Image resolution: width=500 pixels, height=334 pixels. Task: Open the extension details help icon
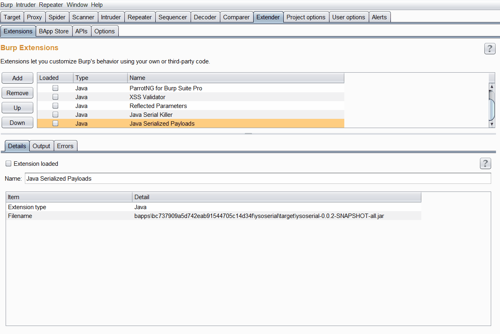click(x=485, y=163)
